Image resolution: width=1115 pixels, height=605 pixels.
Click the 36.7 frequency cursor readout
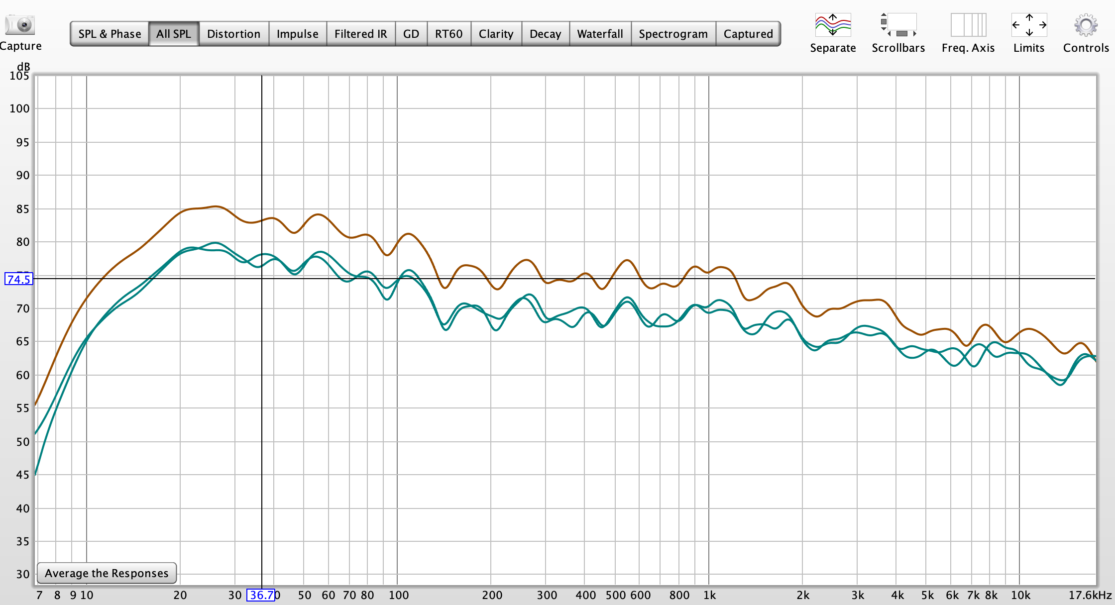(261, 595)
